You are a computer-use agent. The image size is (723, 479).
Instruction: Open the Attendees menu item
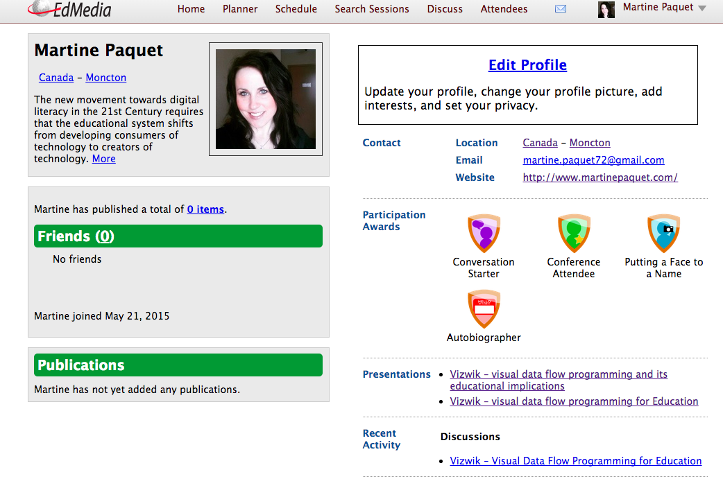coord(504,9)
